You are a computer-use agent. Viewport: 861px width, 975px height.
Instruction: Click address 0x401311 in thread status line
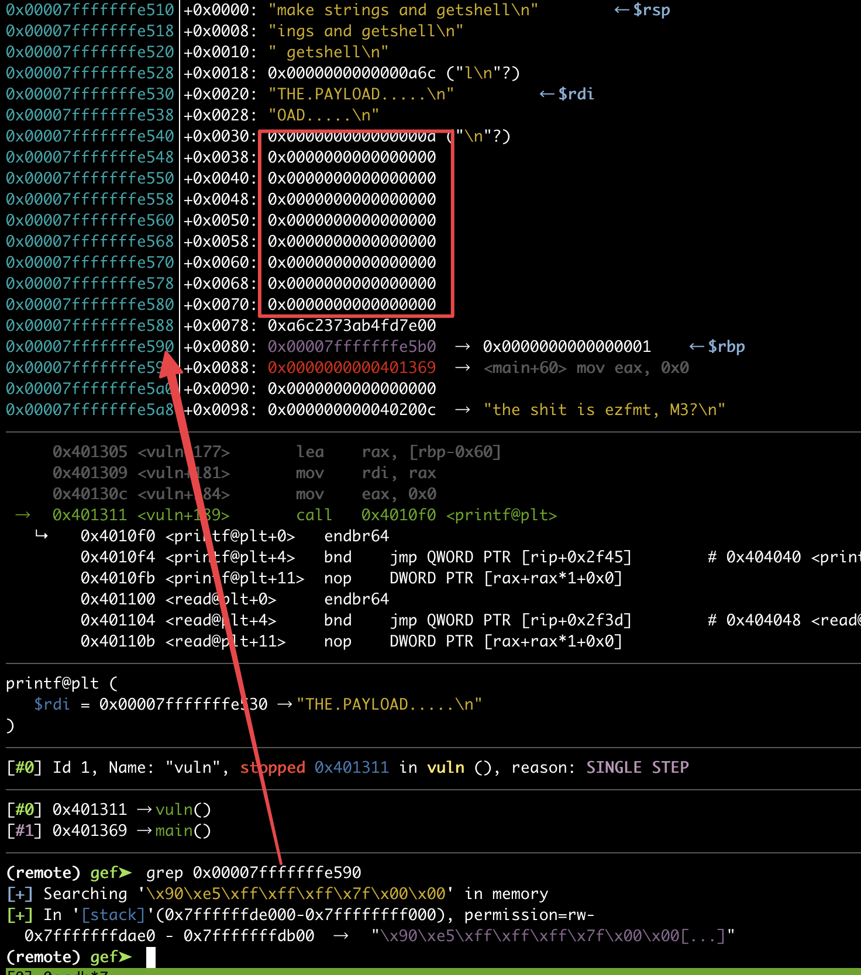352,767
